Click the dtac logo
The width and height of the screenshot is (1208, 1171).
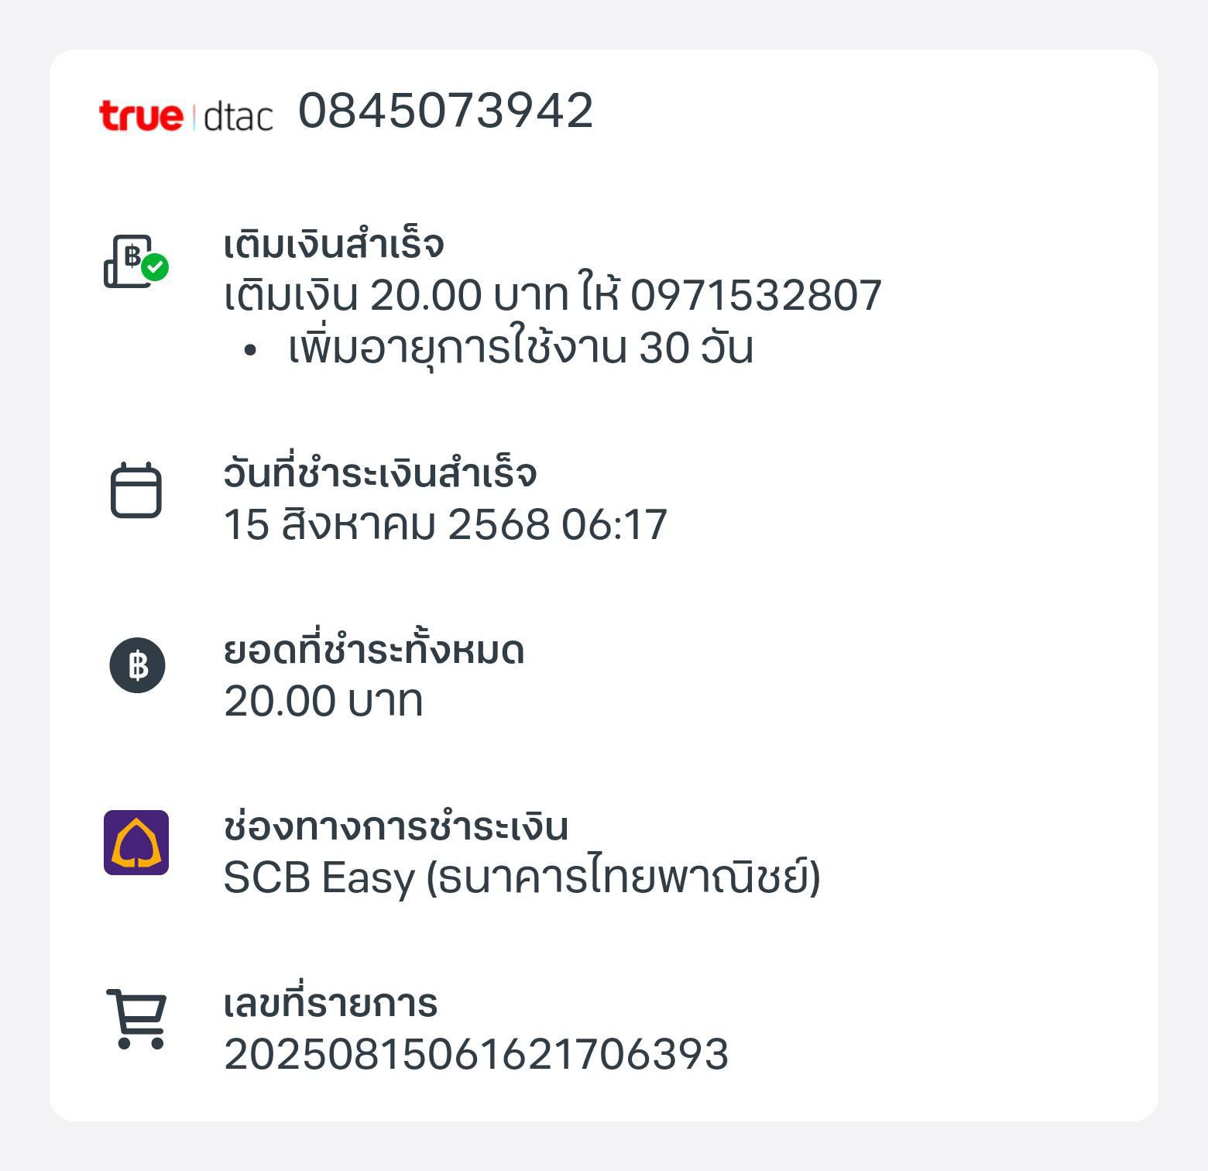click(x=238, y=115)
